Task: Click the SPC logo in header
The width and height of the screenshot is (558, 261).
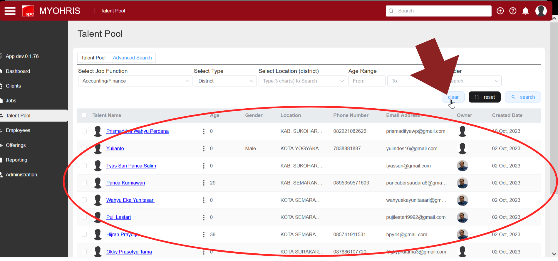Action: click(28, 11)
